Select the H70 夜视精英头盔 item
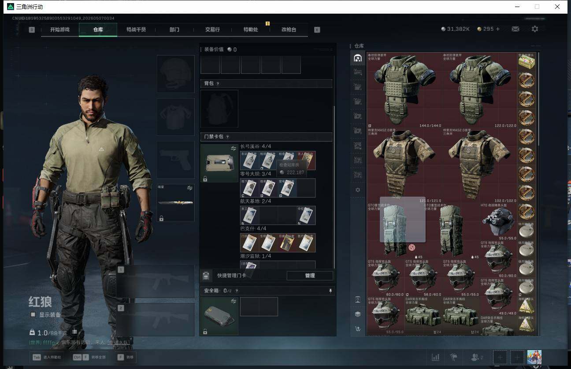 pos(498,222)
